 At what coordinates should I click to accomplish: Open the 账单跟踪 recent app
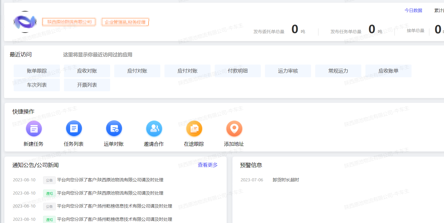click(37, 71)
